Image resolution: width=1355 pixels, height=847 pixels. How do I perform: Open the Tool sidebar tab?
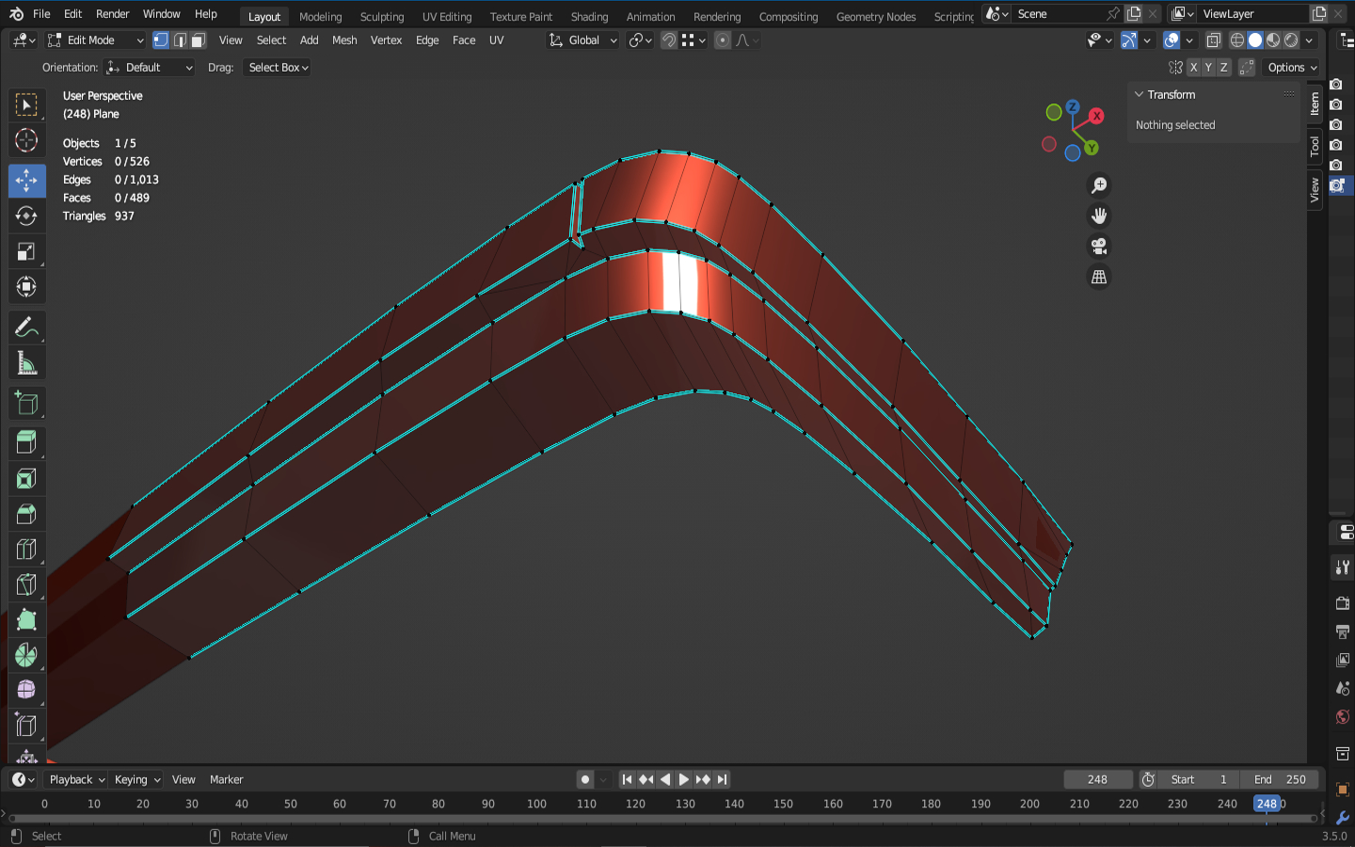[x=1315, y=146]
